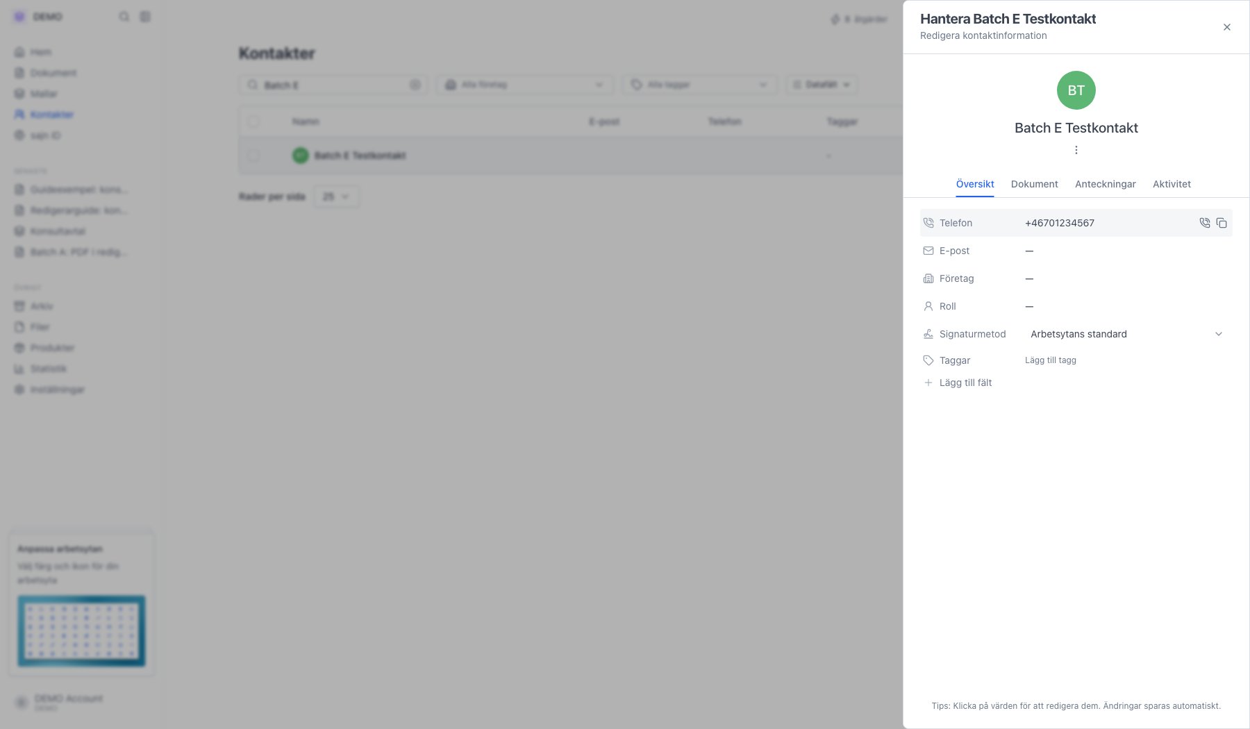Close the Hantera Batch E Testkontakt panel
Screen dimensions: 1250x729
1226,27
